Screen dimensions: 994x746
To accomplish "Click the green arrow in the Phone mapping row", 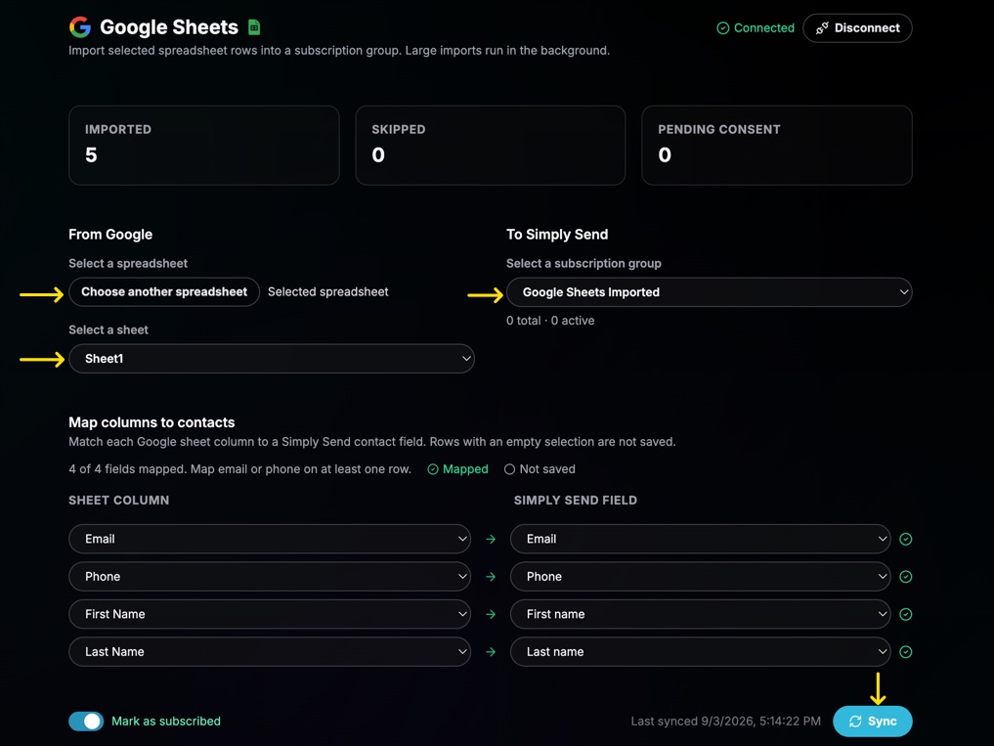I will click(491, 577).
